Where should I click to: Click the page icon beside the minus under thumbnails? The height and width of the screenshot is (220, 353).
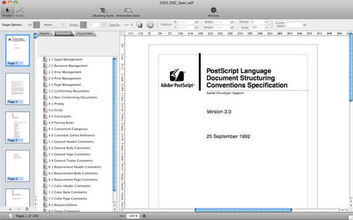tap(27, 209)
